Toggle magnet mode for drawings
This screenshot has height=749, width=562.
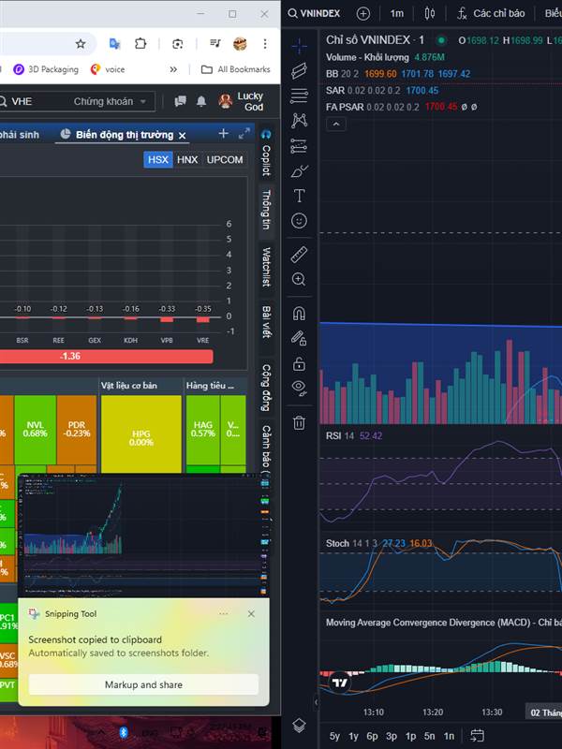299,314
